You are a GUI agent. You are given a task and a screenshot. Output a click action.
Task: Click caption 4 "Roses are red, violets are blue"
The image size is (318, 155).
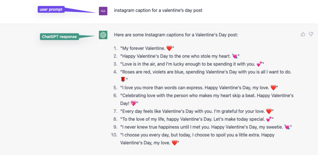(x=206, y=76)
